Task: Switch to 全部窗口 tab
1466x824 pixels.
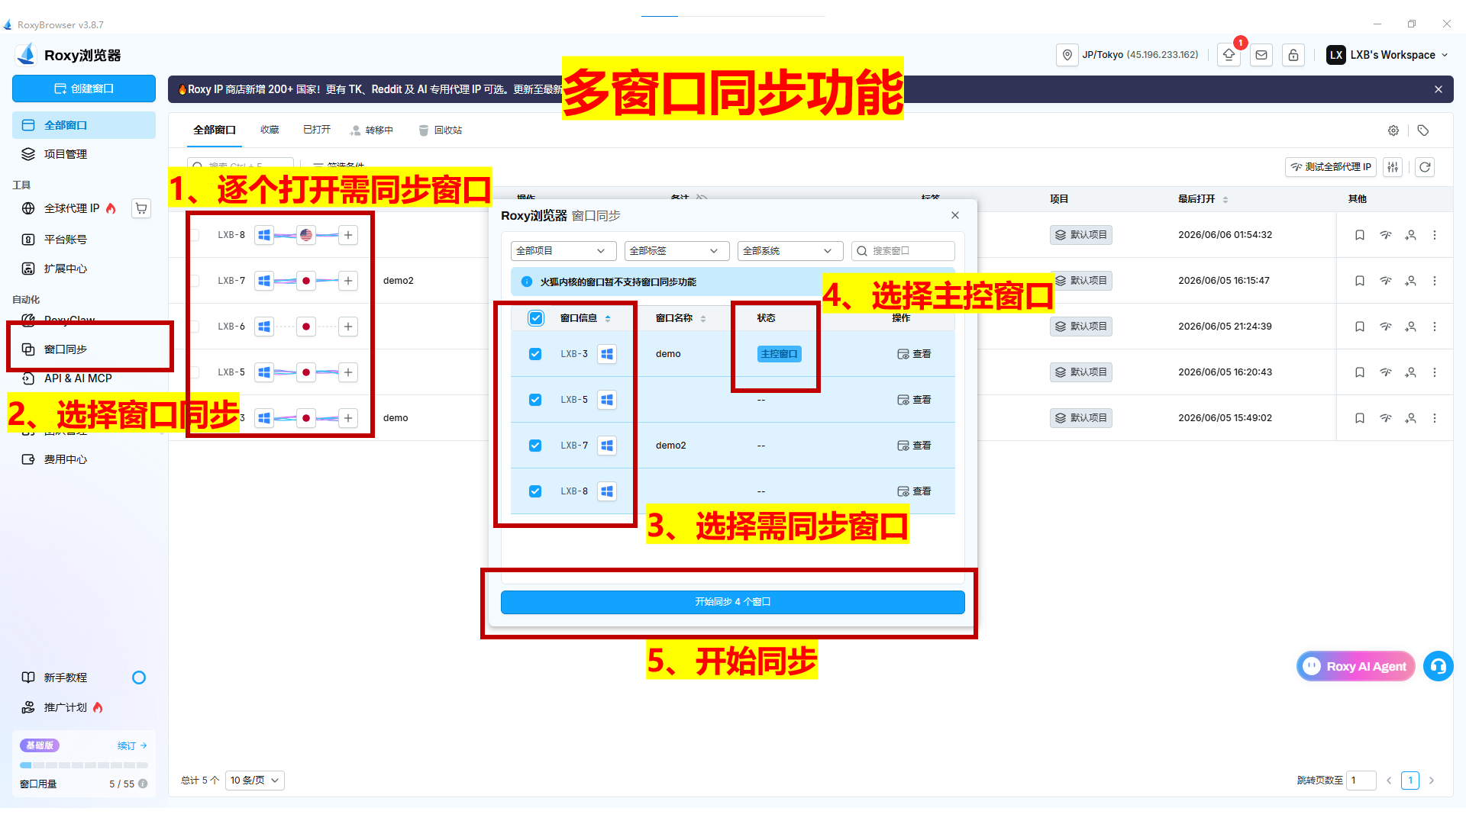Action: [x=215, y=130]
